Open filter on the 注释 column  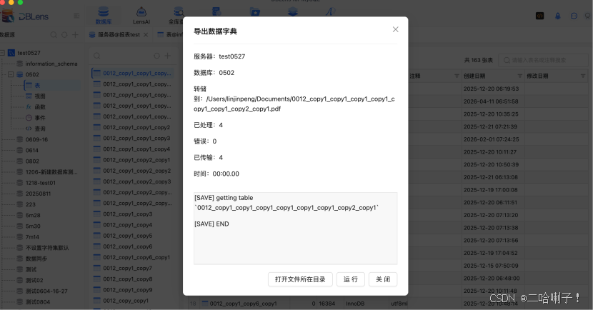457,76
